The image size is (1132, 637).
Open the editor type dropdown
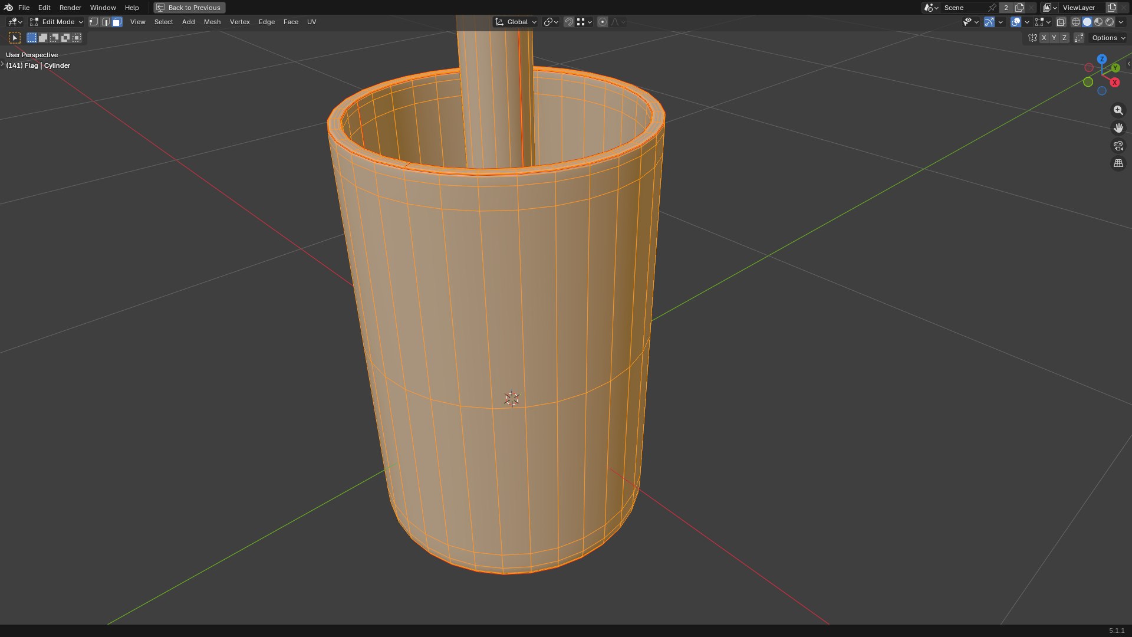tap(15, 22)
